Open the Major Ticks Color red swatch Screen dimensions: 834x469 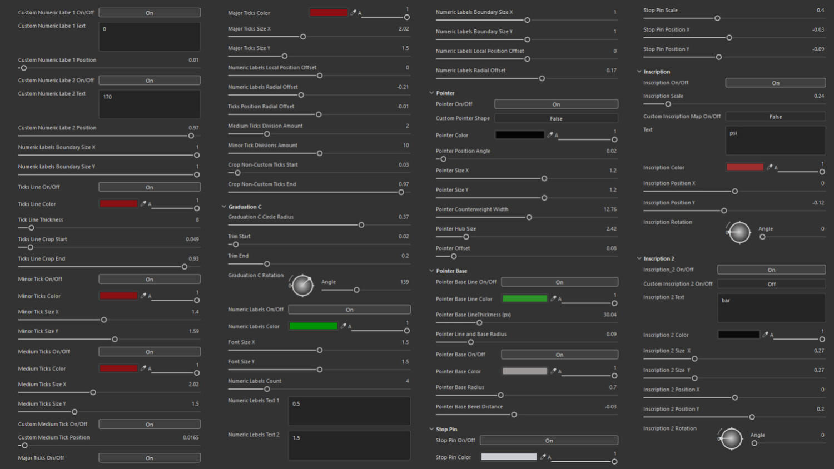pyautogui.click(x=329, y=12)
